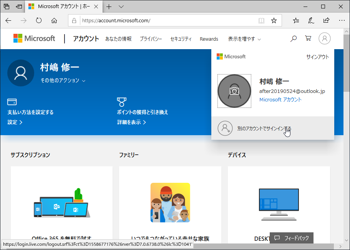The height and width of the screenshot is (250, 350).
Task: Open a new tab with the plus button
Action: coord(109,7)
